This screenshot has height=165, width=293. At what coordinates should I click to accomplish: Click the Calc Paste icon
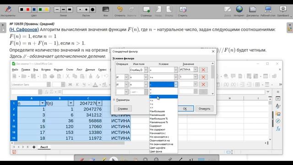point(82,76)
